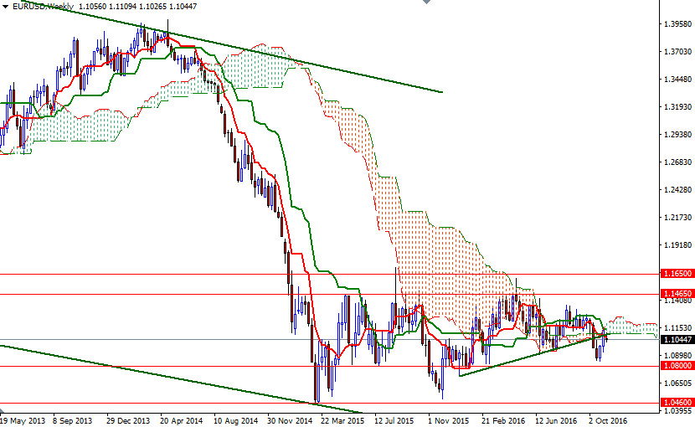The width and height of the screenshot is (695, 427).
Task: Click the 2 Oct 2016 date label
Action: pyautogui.click(x=608, y=420)
